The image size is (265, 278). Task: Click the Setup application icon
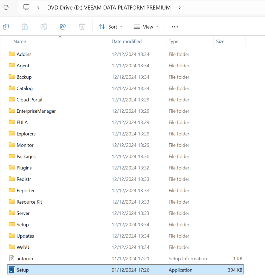[x=12, y=270]
